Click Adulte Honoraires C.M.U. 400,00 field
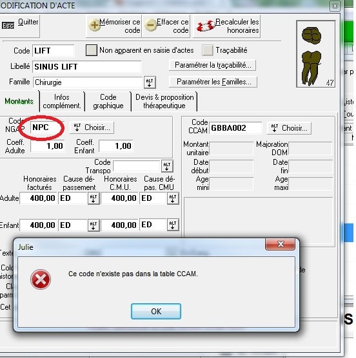 (x=119, y=198)
